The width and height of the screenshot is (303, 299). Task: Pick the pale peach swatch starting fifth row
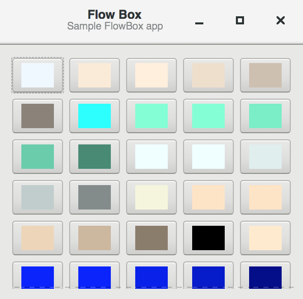pyautogui.click(x=38, y=238)
